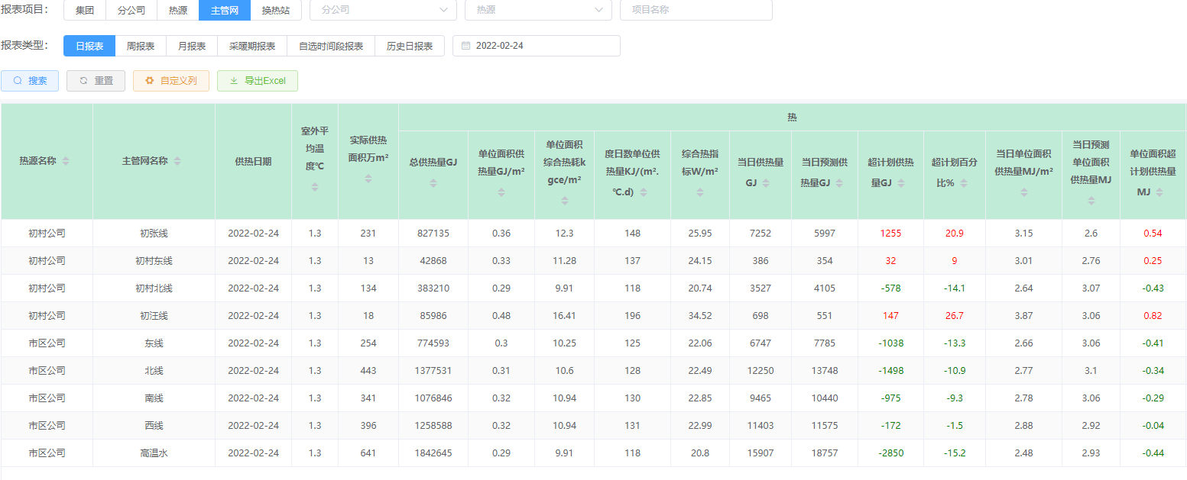Click the 高温水 row name cell

[154, 453]
